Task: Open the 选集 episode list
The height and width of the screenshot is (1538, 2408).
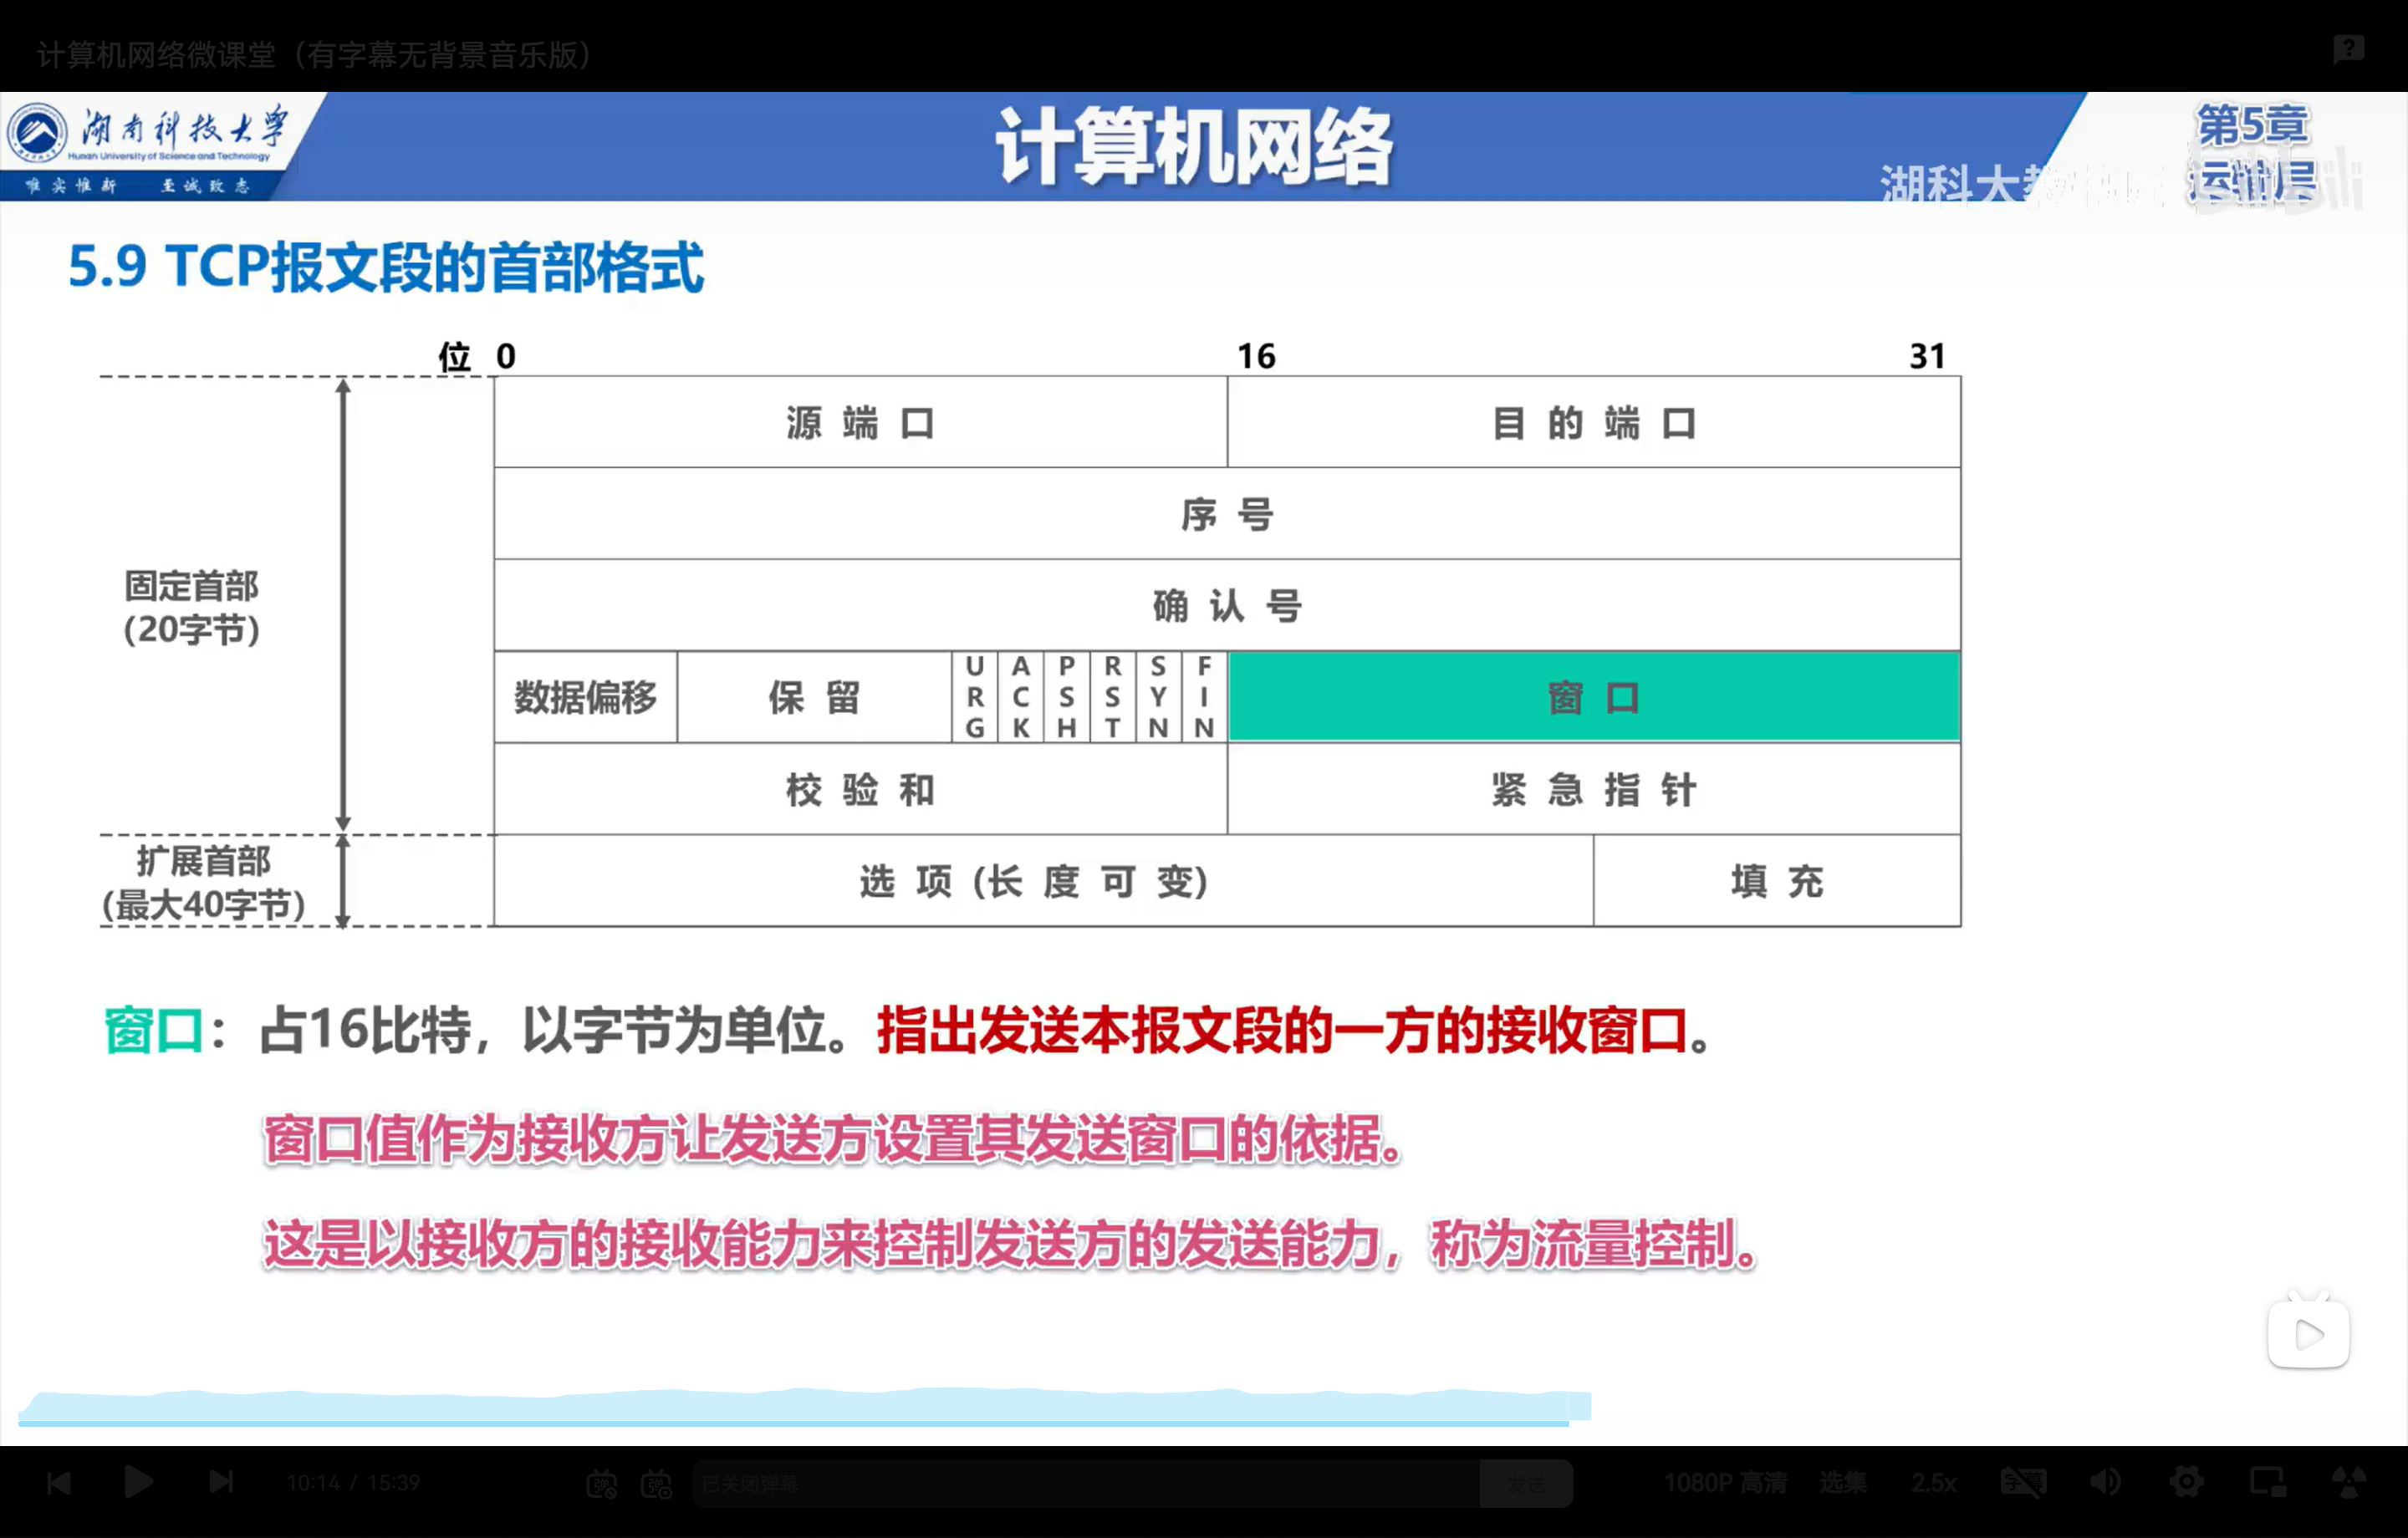Action: coord(1842,1482)
